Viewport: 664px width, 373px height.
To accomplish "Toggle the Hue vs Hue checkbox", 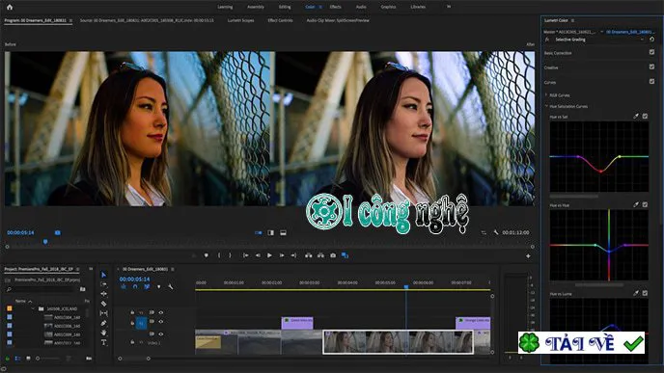I will (x=645, y=204).
